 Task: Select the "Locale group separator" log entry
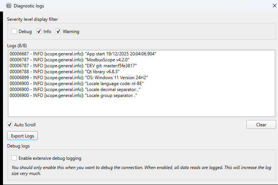(73, 95)
